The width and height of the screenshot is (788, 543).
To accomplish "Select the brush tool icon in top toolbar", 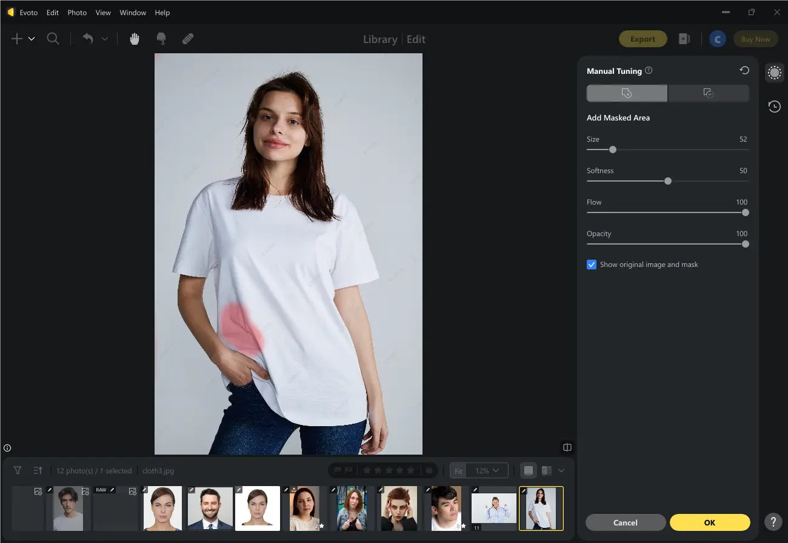I will 161,39.
